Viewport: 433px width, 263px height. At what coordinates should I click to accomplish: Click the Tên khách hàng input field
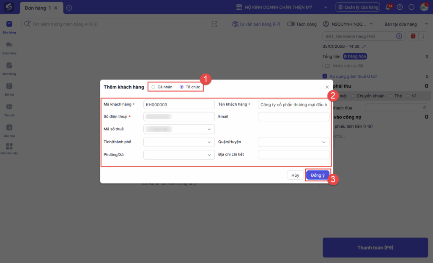[x=293, y=104]
